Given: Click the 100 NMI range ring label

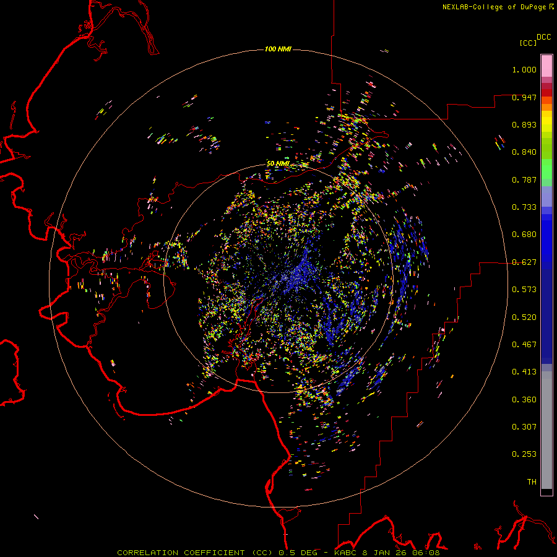Looking at the screenshot, I should click(x=278, y=49).
